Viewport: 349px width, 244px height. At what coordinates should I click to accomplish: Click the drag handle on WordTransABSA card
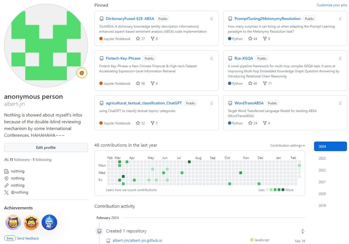point(340,103)
